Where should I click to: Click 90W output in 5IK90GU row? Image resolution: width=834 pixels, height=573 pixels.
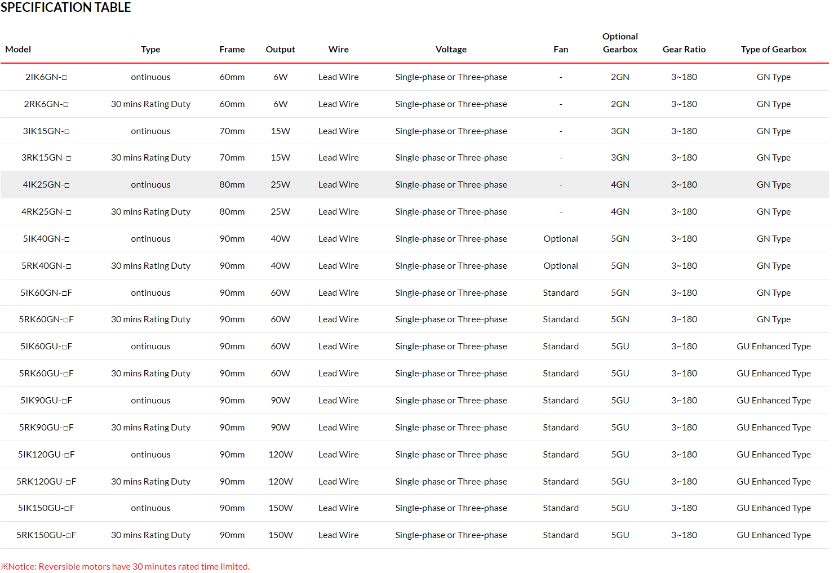281,401
